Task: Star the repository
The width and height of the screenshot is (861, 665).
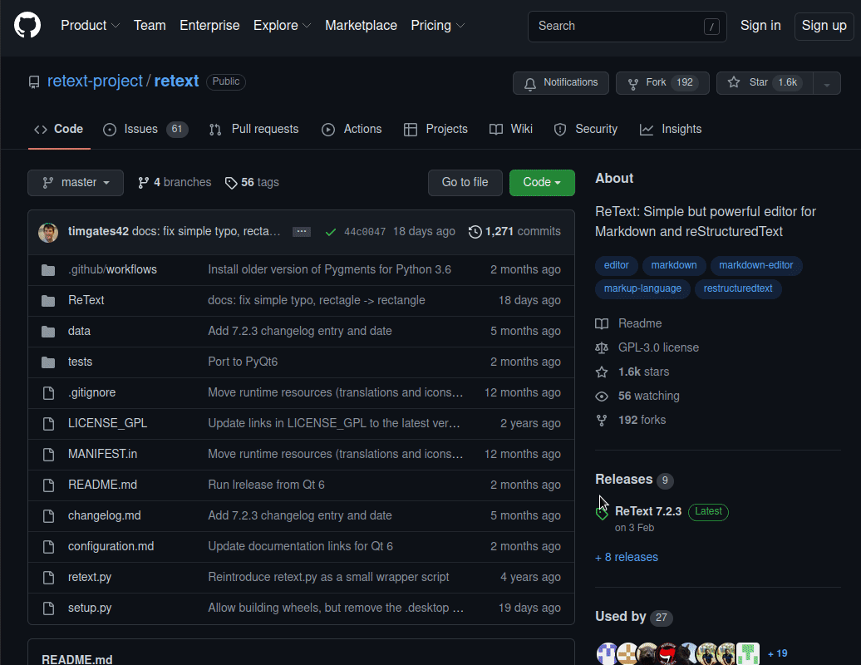Action: (765, 83)
